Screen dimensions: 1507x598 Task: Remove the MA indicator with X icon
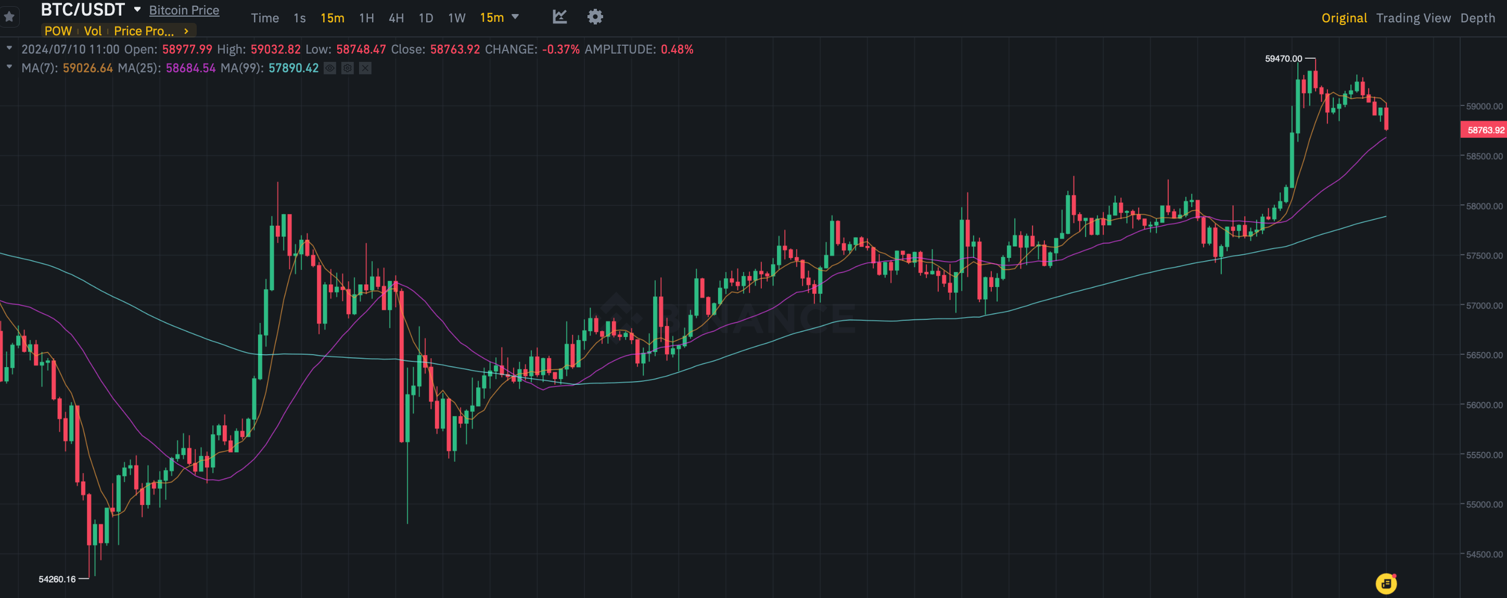coord(365,69)
